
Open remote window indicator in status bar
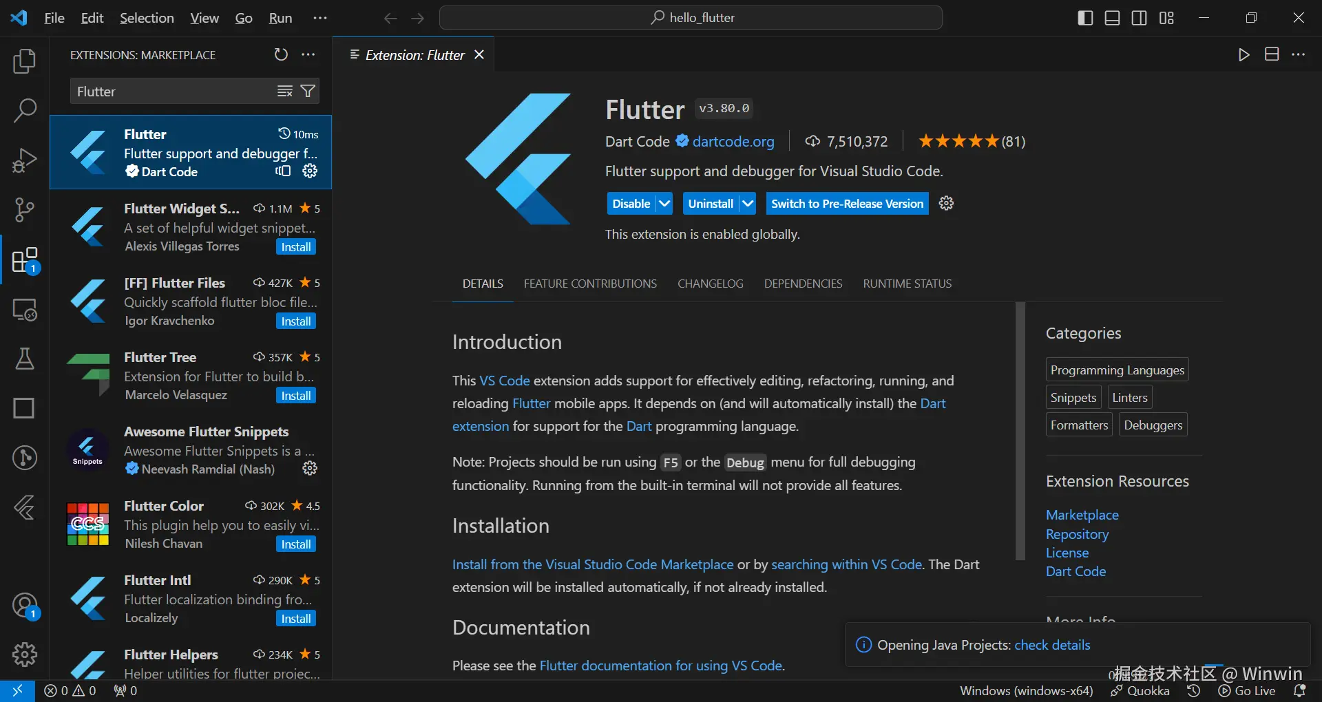click(17, 691)
